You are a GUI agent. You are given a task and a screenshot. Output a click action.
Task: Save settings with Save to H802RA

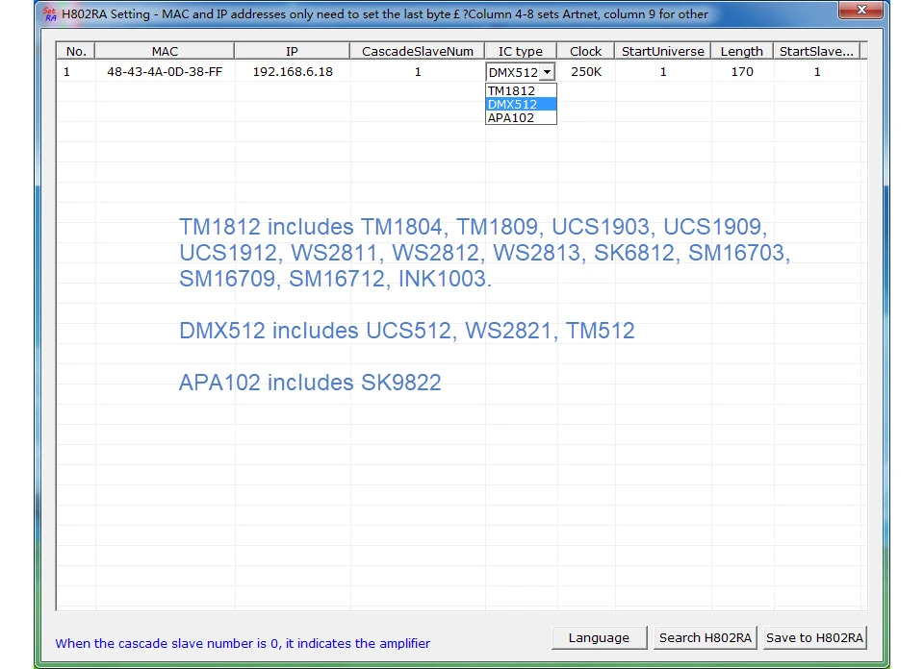coord(814,638)
